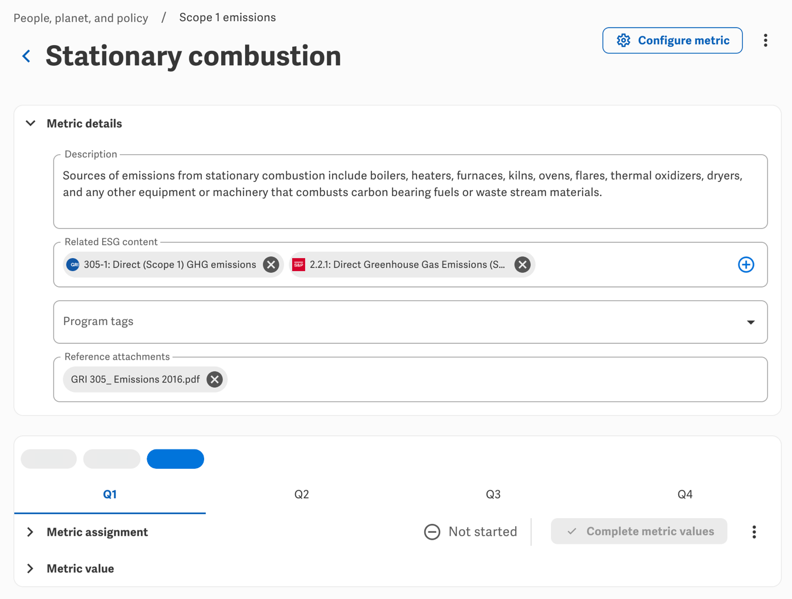
Task: Select the Q3 tab
Action: [493, 495]
